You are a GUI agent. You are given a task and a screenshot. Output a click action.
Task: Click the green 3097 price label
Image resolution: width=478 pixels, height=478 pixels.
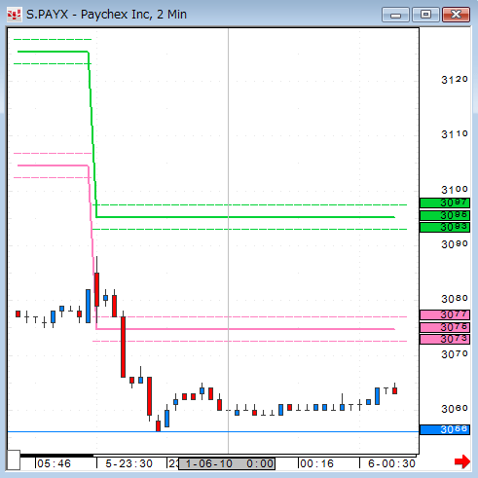click(445, 203)
